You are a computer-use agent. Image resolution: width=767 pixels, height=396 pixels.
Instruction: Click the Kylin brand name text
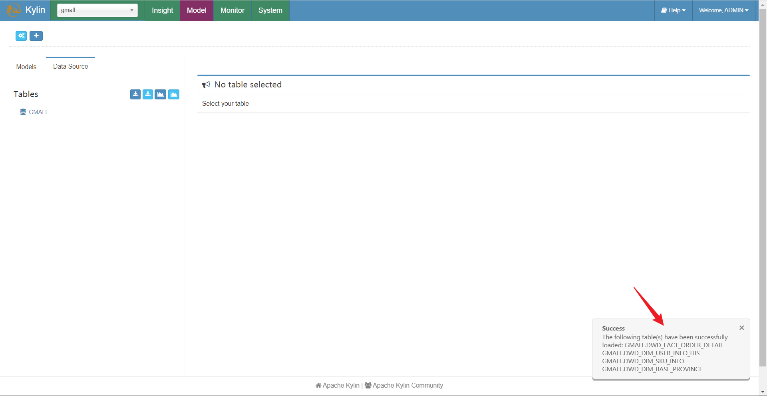point(35,10)
